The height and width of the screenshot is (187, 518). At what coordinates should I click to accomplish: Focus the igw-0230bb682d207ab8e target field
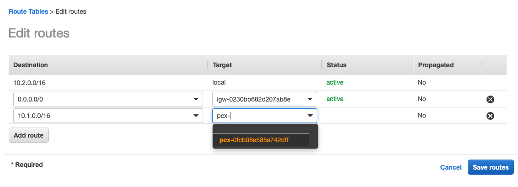265,99
